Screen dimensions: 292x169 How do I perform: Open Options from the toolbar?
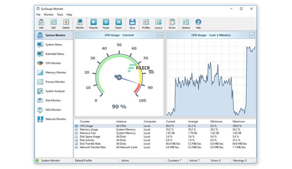point(186,24)
